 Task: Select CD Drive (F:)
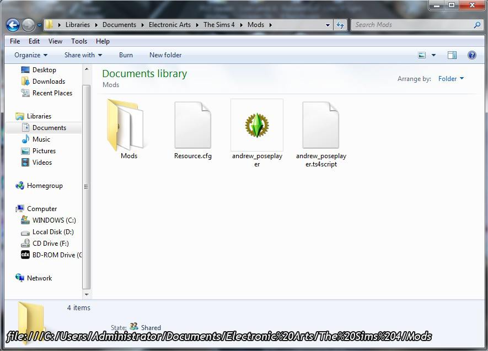click(x=50, y=244)
